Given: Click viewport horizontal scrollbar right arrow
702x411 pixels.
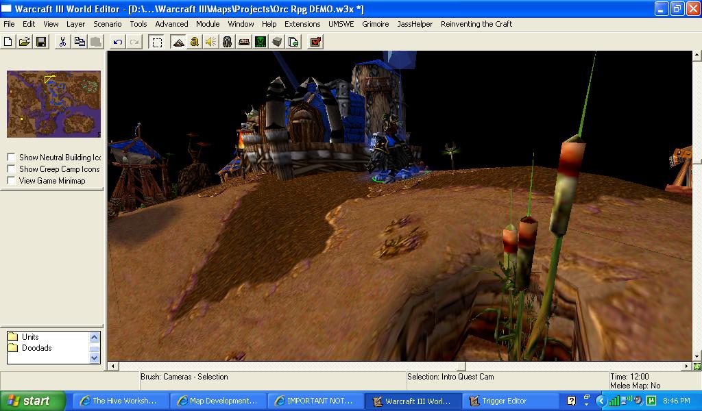Looking at the screenshot, I should [687, 366].
